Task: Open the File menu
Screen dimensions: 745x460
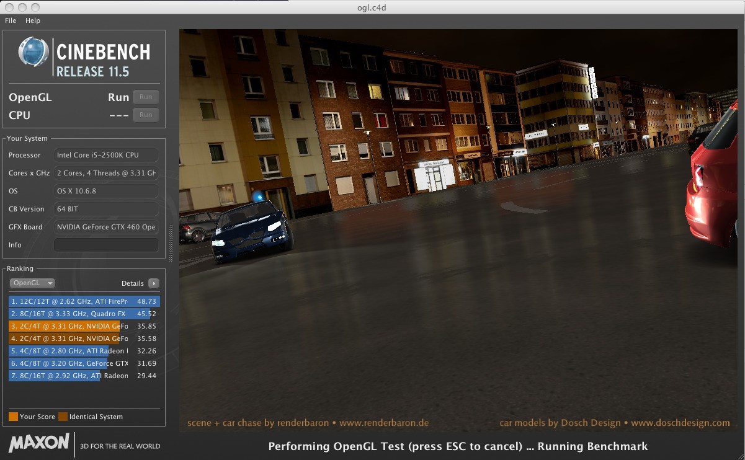Action: tap(11, 20)
